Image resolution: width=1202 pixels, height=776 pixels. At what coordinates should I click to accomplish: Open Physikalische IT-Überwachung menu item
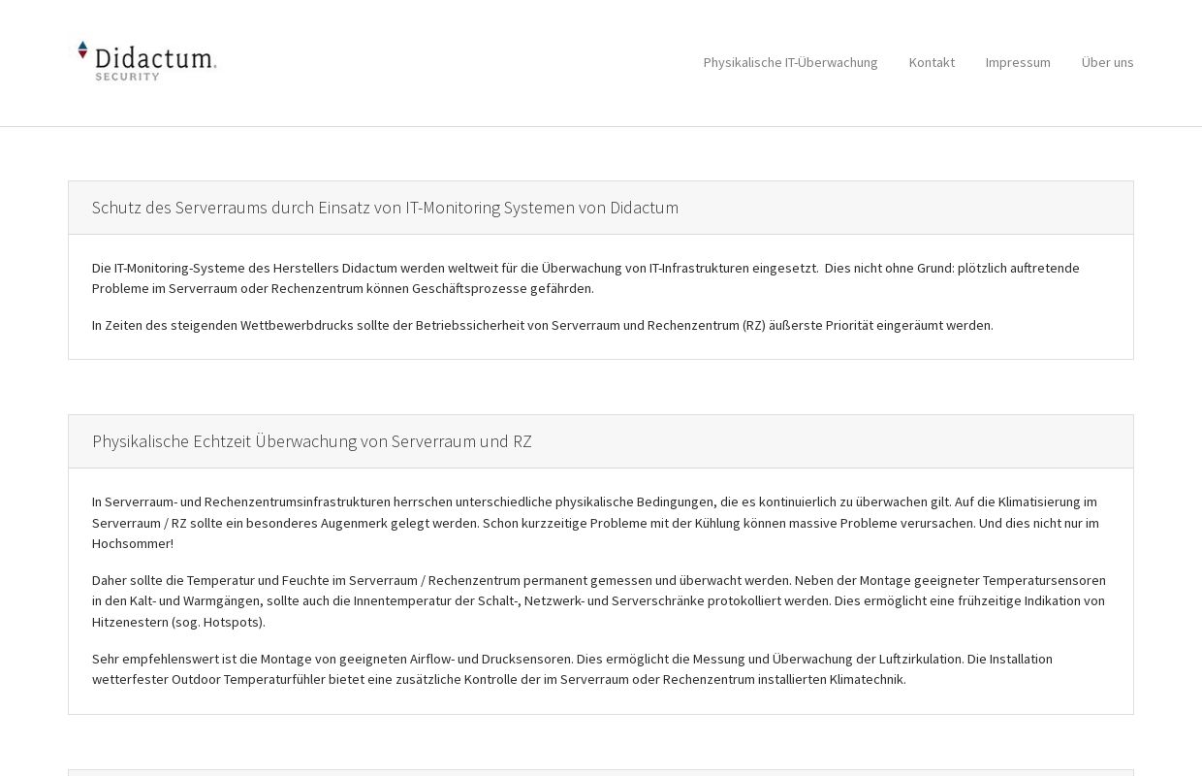pyautogui.click(x=790, y=62)
